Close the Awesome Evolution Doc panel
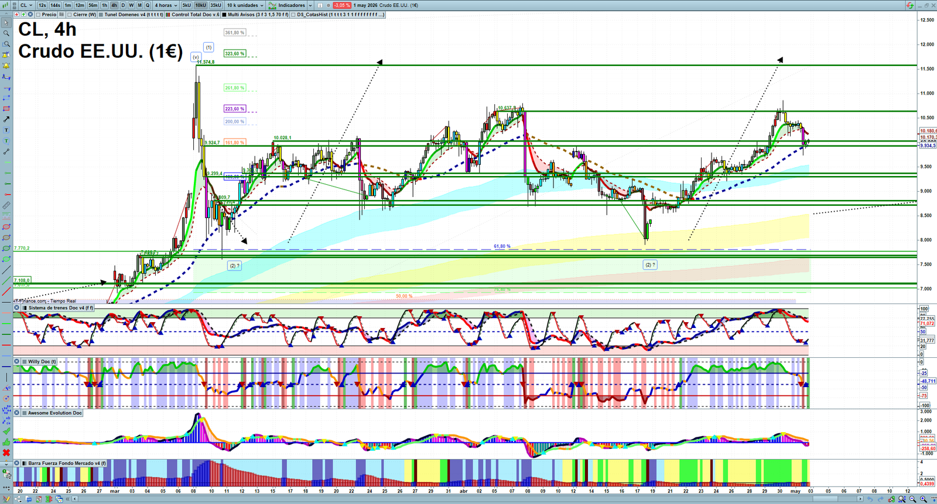 (x=16, y=413)
